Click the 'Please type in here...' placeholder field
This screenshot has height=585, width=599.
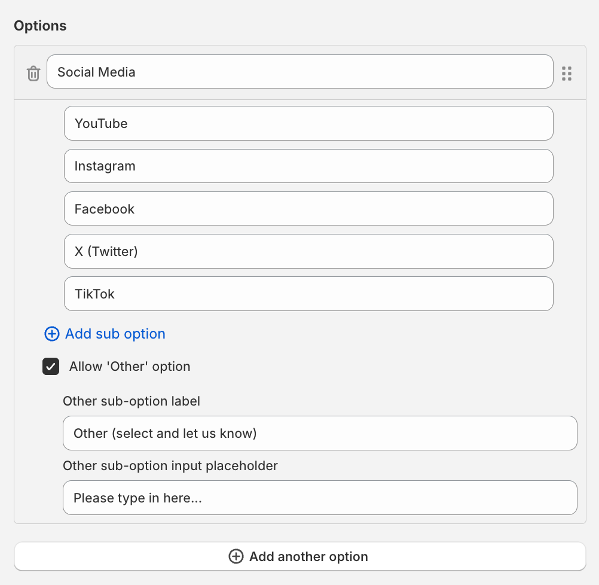click(320, 498)
